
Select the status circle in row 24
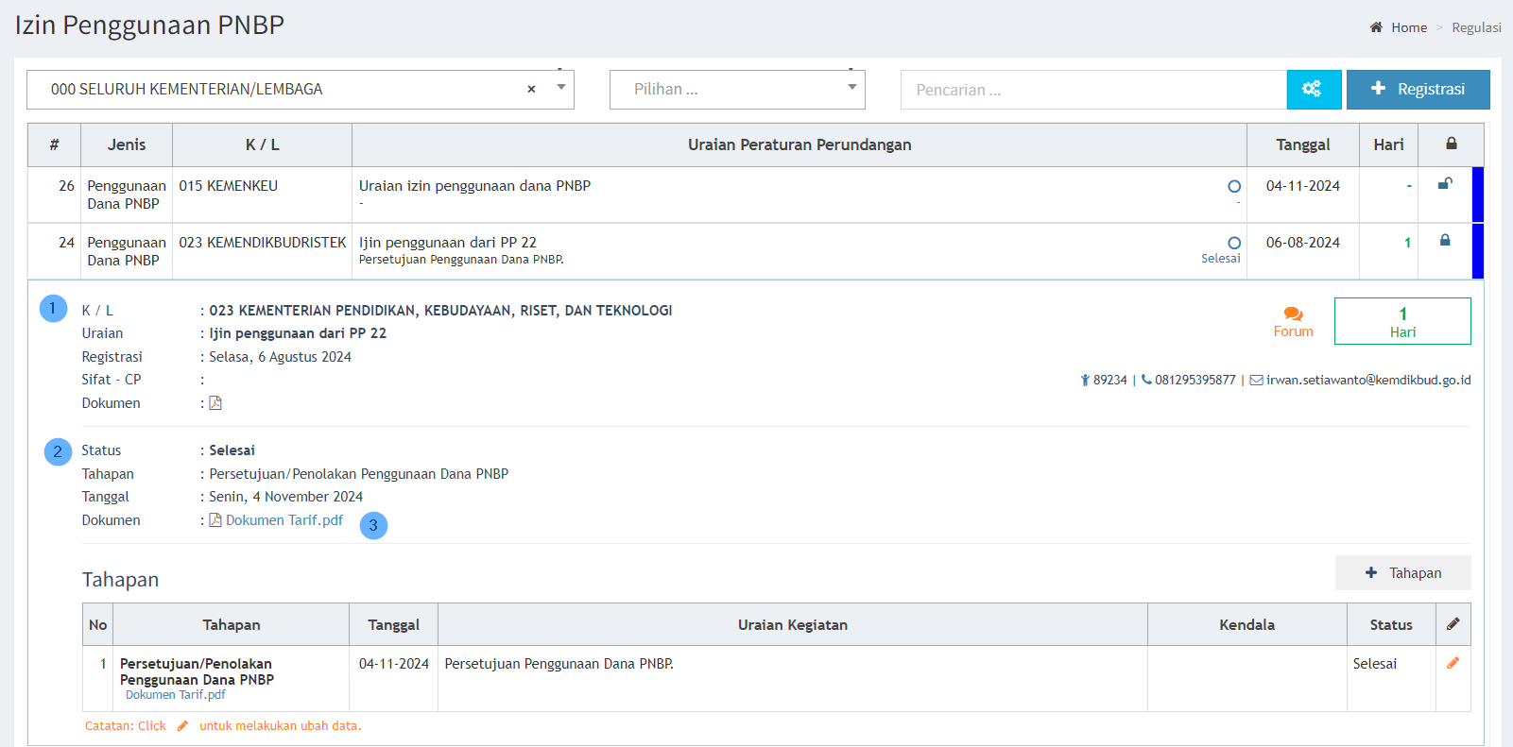[1233, 244]
